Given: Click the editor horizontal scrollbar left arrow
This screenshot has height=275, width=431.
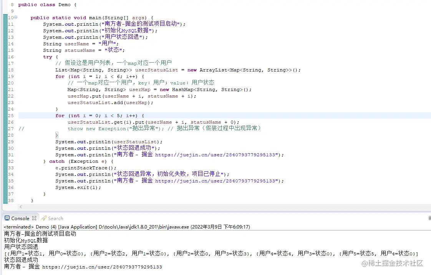Looking at the screenshot, I should point(21,207).
